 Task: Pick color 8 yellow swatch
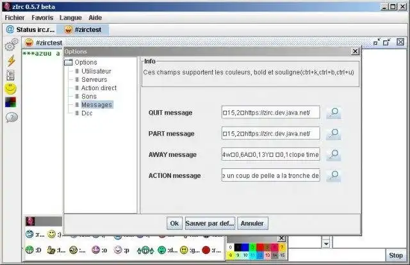[231, 255]
